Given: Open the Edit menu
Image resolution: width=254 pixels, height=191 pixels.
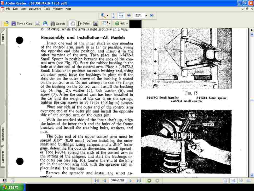Looking at the screenshot, I should pyautogui.click(x=15, y=9).
